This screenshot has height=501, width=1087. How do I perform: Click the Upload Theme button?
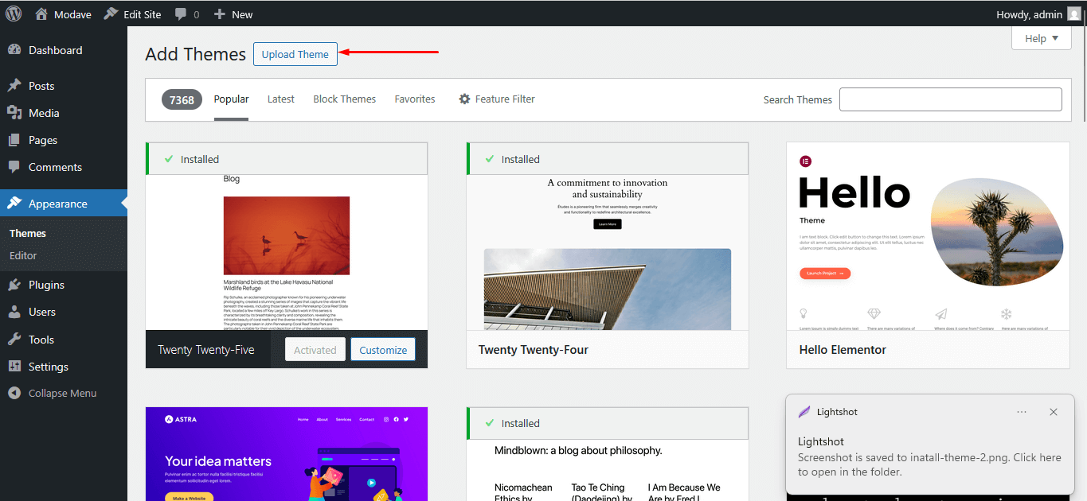click(x=295, y=54)
